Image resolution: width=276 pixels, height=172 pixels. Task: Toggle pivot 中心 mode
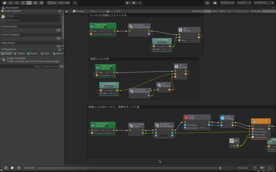point(52,3)
